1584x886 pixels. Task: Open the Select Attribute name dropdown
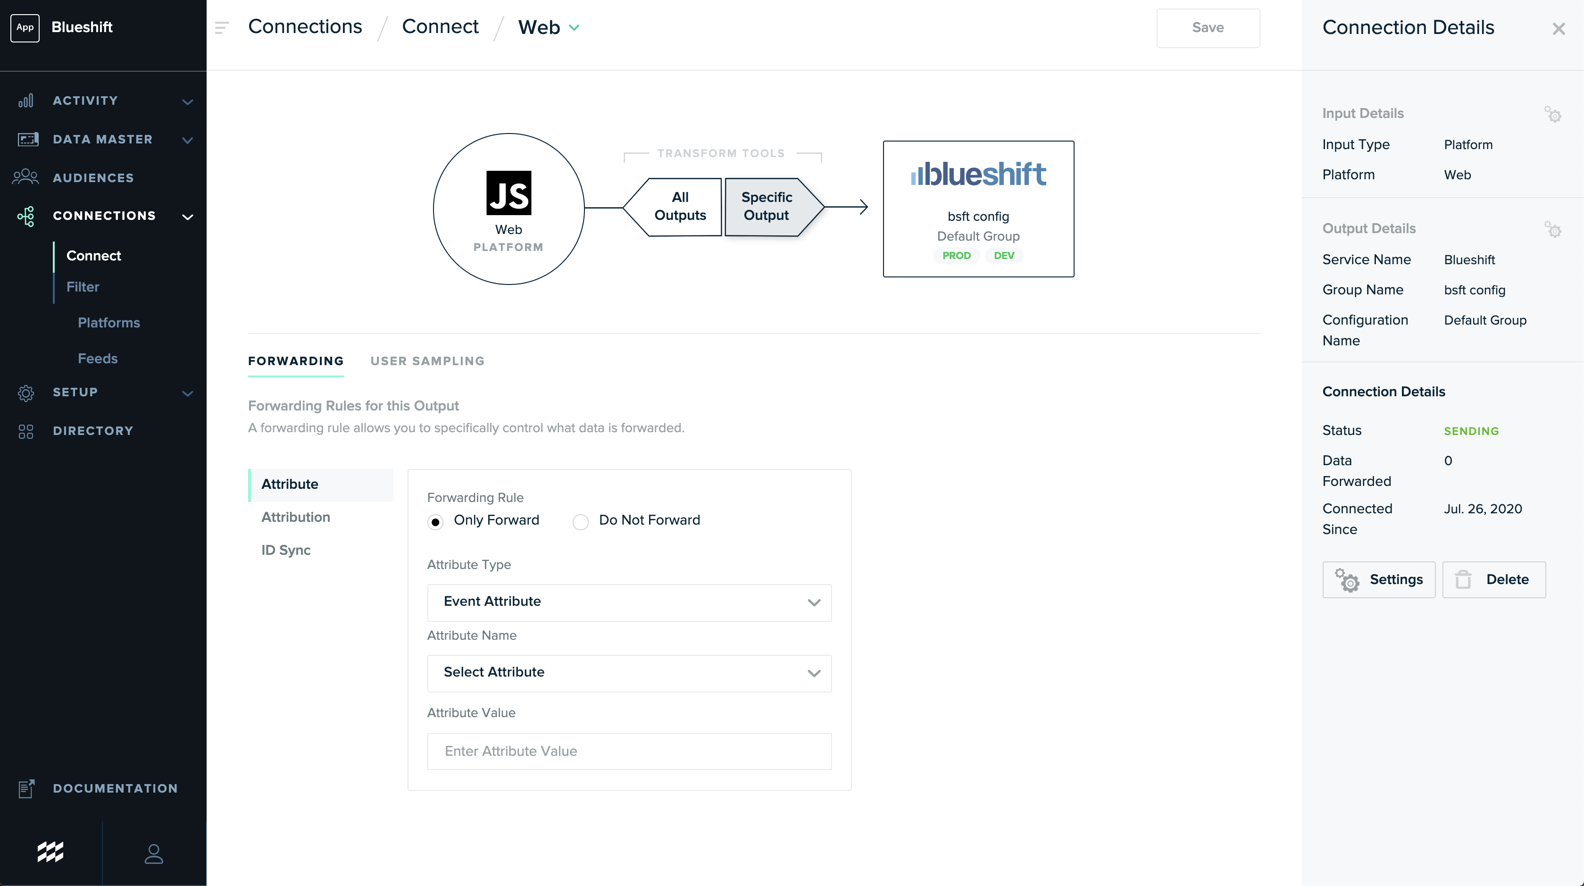tap(629, 673)
